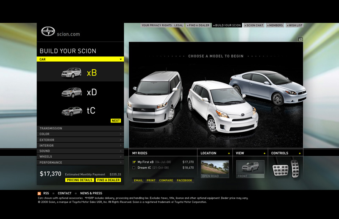Click the $335.33 monthly payment value
The height and width of the screenshot is (219, 339).
[115, 174]
